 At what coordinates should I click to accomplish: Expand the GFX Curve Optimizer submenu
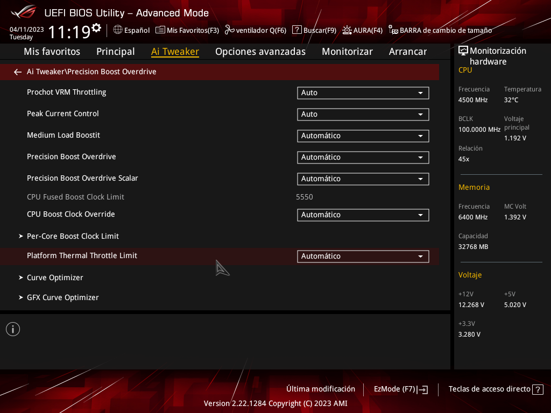[x=62, y=297]
